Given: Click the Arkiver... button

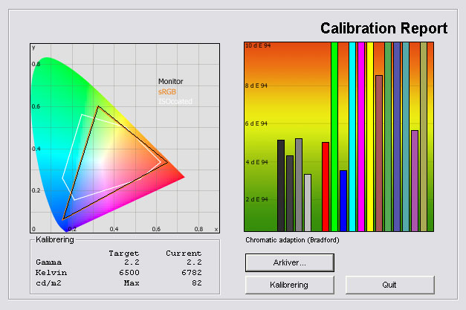Looking at the screenshot, I should click(289, 262).
